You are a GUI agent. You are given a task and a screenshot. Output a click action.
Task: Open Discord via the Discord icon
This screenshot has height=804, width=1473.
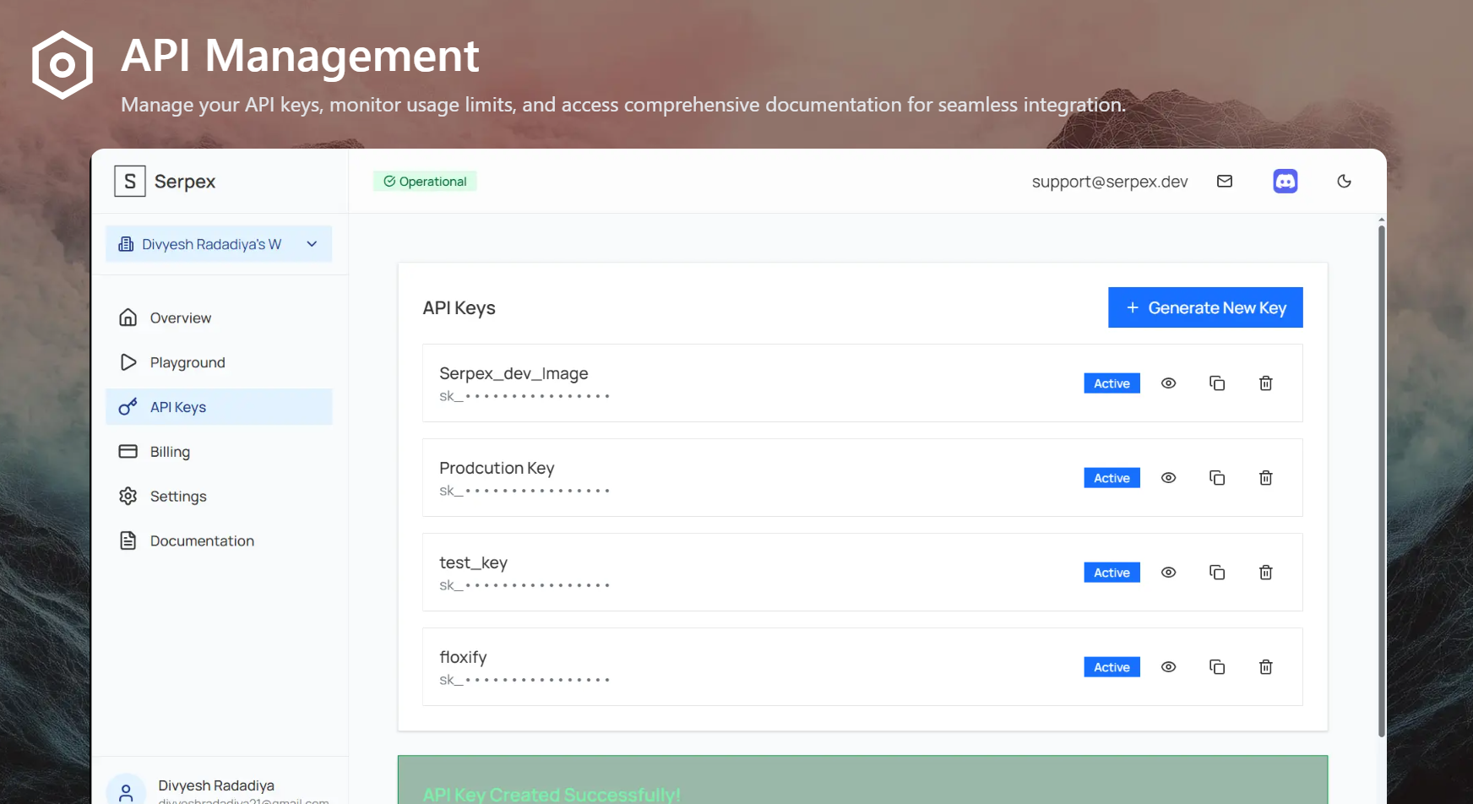click(x=1285, y=181)
